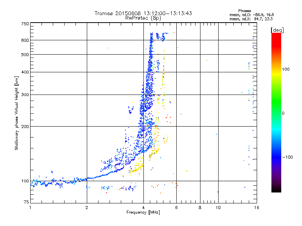Viewport: 302px width, 226px height.
Task: Click the x-axis tick label '4'
Action: tap(143, 208)
